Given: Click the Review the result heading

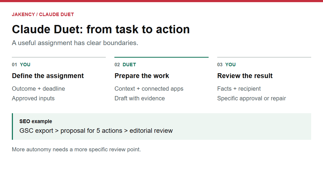Looking at the screenshot, I should point(245,76).
